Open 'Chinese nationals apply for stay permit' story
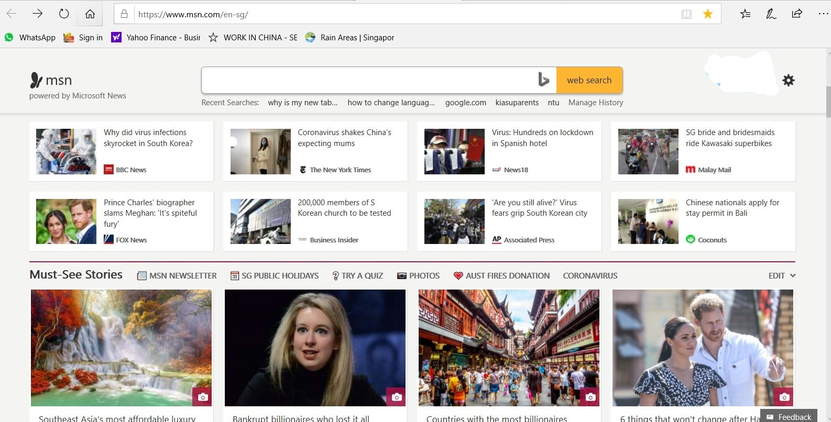This screenshot has width=831, height=422. coord(732,208)
